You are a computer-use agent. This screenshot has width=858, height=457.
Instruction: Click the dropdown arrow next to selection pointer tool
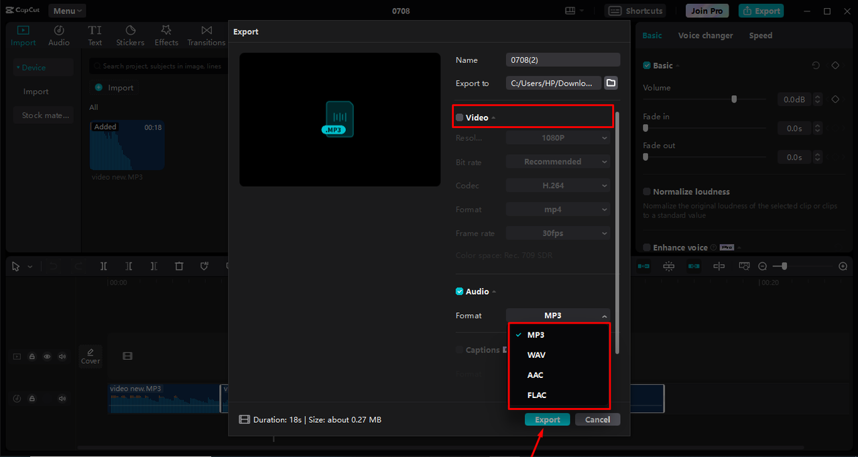pos(30,267)
